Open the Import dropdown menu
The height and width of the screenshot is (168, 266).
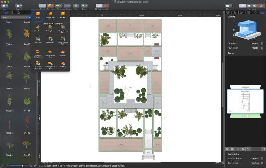(x=19, y=6)
